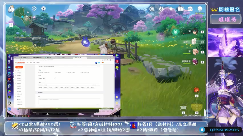
Task: Open the compass events icon
Action: click(152, 9)
